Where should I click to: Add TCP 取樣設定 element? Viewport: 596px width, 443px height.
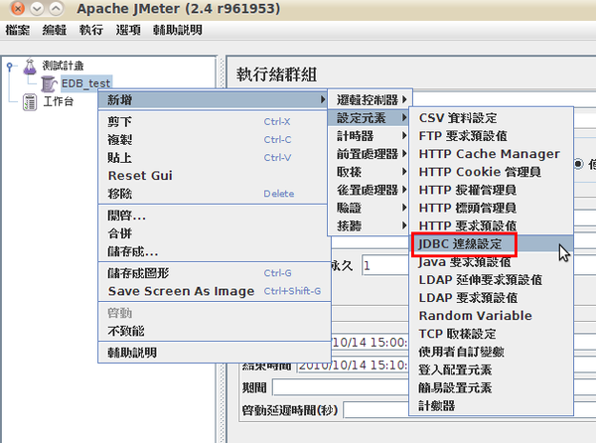(x=491, y=334)
